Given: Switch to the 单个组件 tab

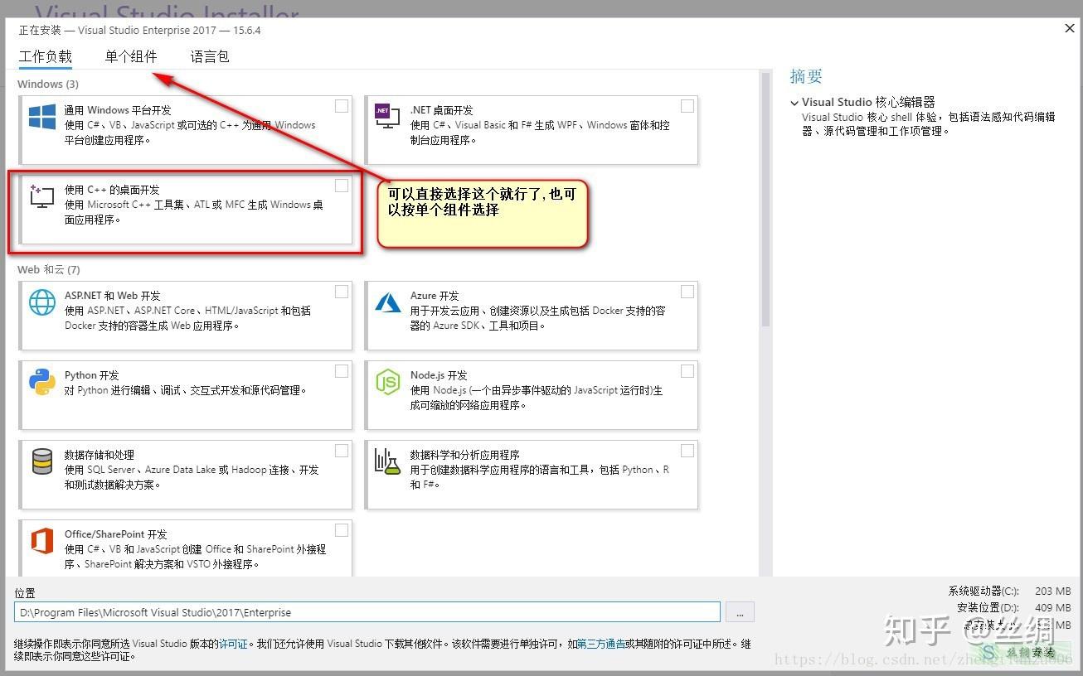Looking at the screenshot, I should click(x=131, y=56).
